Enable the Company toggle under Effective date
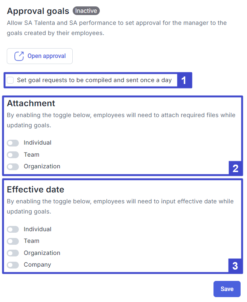This screenshot has width=247, height=302. tap(13, 265)
